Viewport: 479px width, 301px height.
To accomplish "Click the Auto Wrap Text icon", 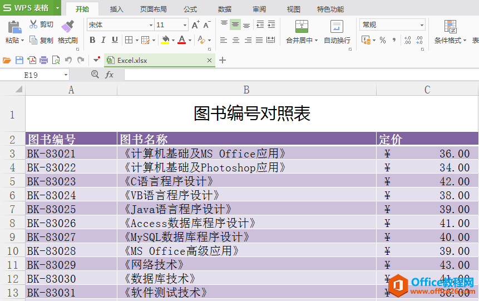I will (x=337, y=26).
